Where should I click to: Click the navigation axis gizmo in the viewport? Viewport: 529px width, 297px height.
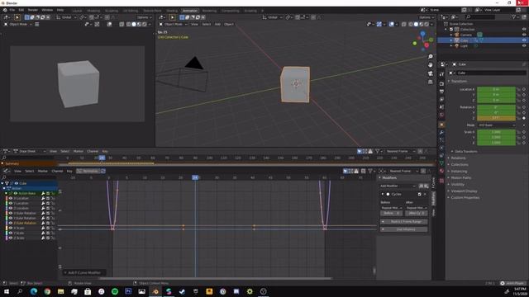click(x=422, y=40)
